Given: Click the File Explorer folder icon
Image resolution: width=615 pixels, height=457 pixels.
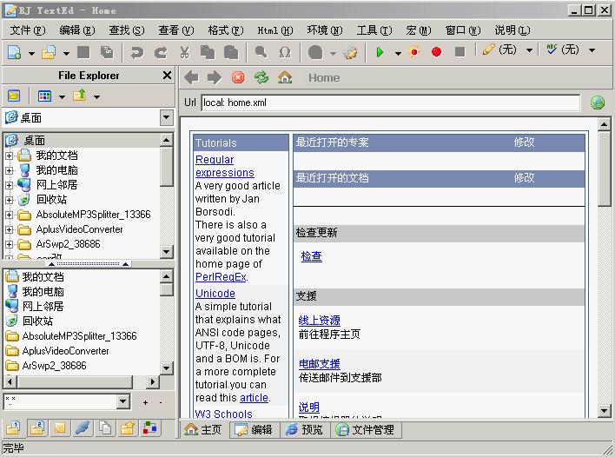Looking at the screenshot, I should [x=14, y=96].
